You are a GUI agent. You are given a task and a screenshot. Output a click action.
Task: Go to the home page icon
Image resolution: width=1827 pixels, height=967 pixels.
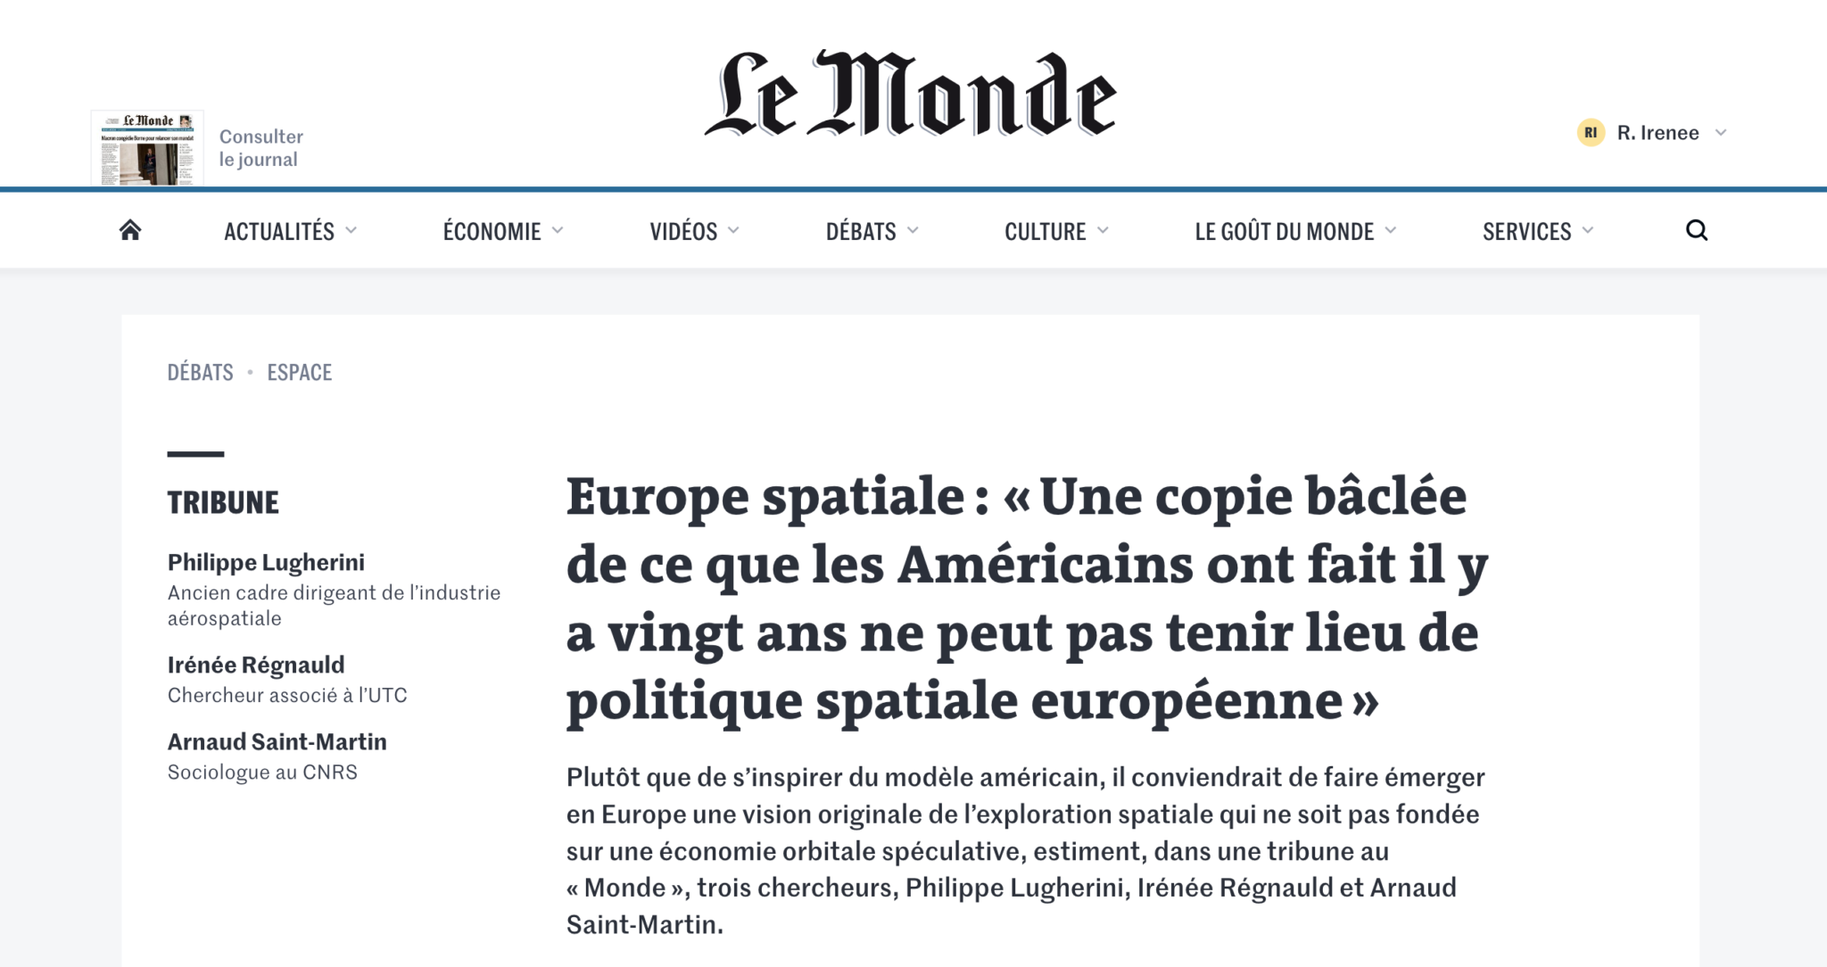pos(130,230)
